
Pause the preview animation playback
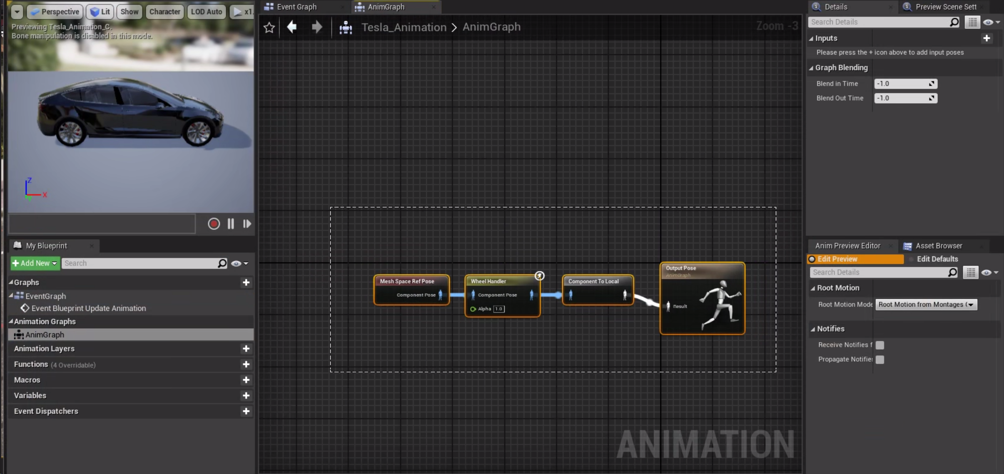click(231, 224)
